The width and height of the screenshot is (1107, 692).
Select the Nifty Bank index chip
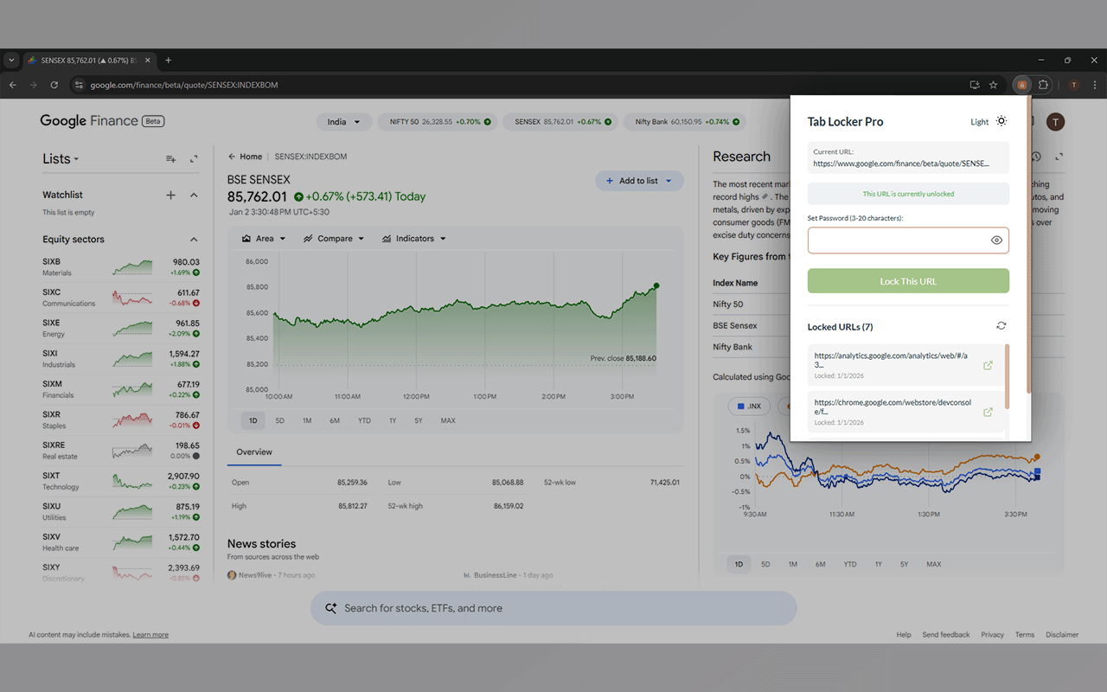click(x=684, y=122)
